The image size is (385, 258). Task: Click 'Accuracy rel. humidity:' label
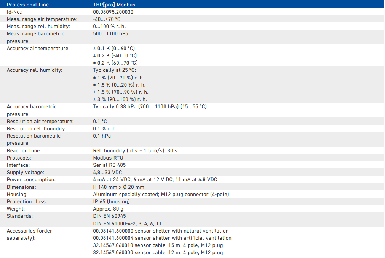[35, 70]
